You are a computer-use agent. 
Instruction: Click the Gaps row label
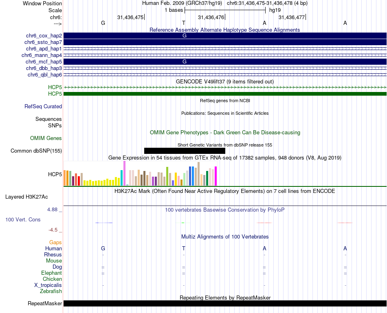(55, 243)
